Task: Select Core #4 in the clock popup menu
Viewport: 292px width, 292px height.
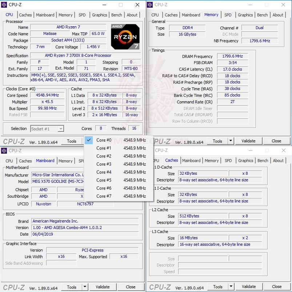Action: pos(119,172)
